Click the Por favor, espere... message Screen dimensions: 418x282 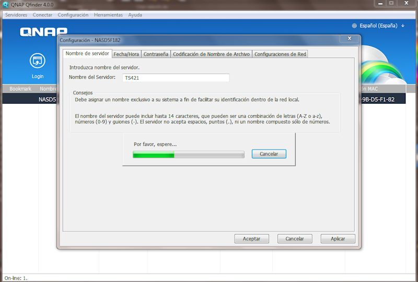tap(155, 144)
